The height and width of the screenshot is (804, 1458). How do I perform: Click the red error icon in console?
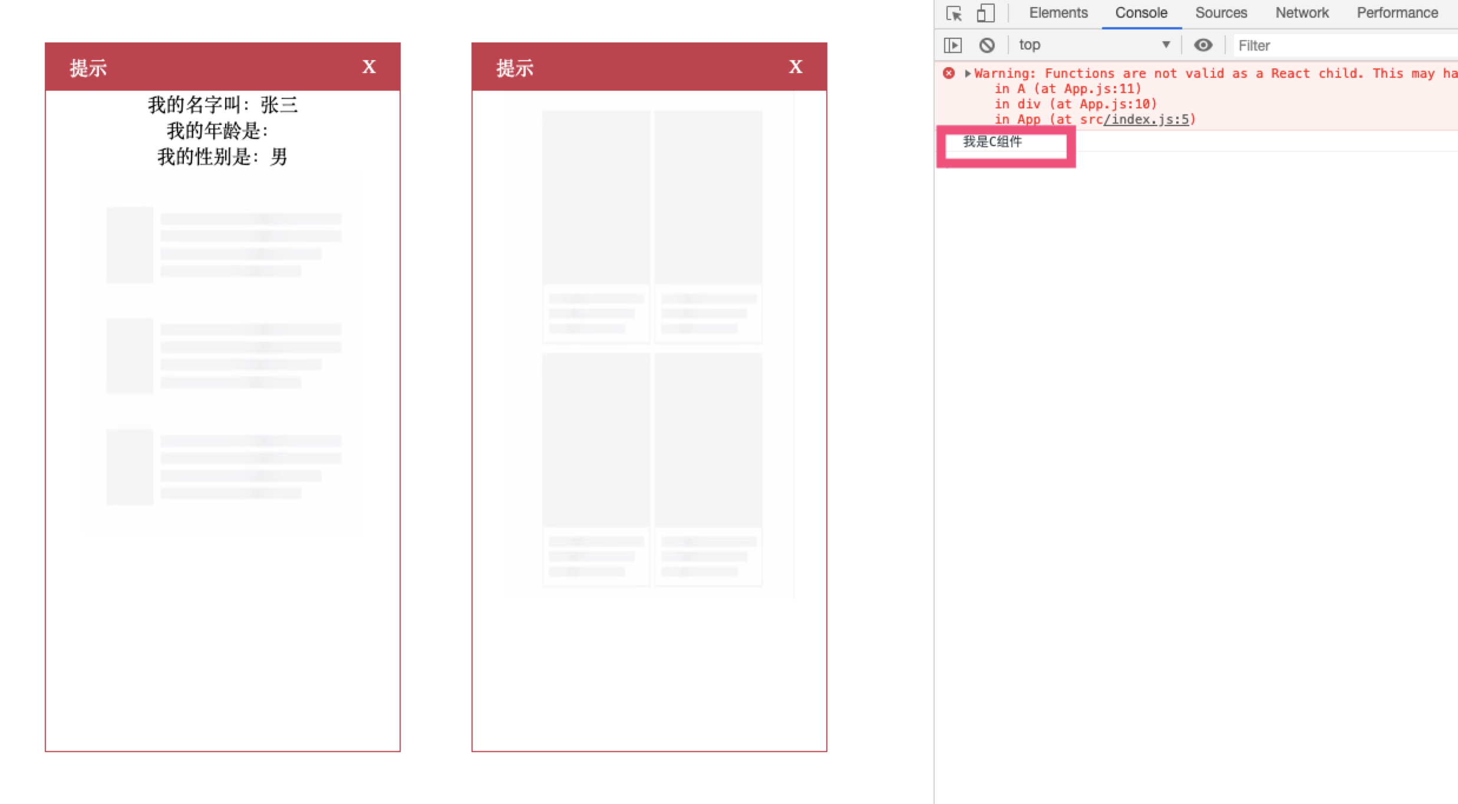(x=949, y=73)
